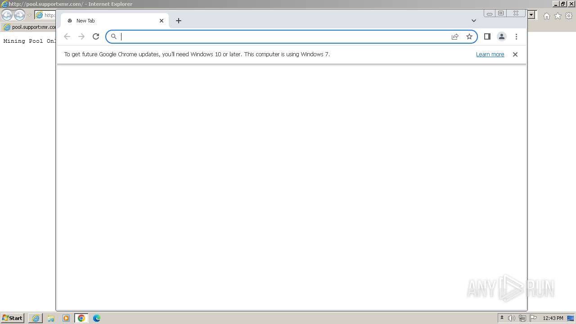The width and height of the screenshot is (576, 324).
Task: Maximize the Chrome window
Action: tap(501, 13)
